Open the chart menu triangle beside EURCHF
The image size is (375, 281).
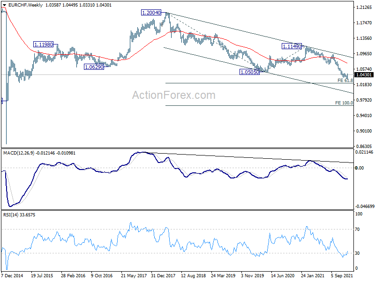tap(4, 5)
